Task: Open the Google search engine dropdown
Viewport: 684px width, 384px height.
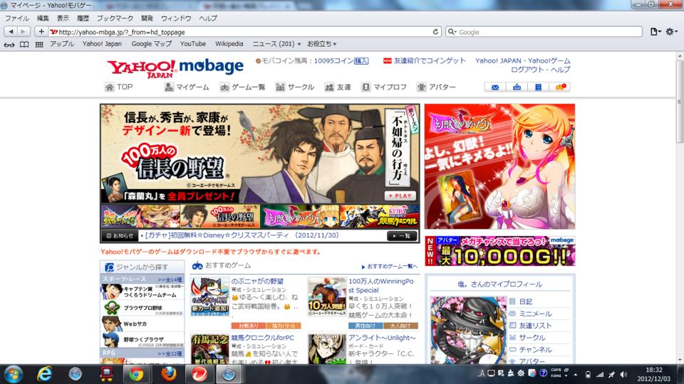Action: [x=452, y=32]
